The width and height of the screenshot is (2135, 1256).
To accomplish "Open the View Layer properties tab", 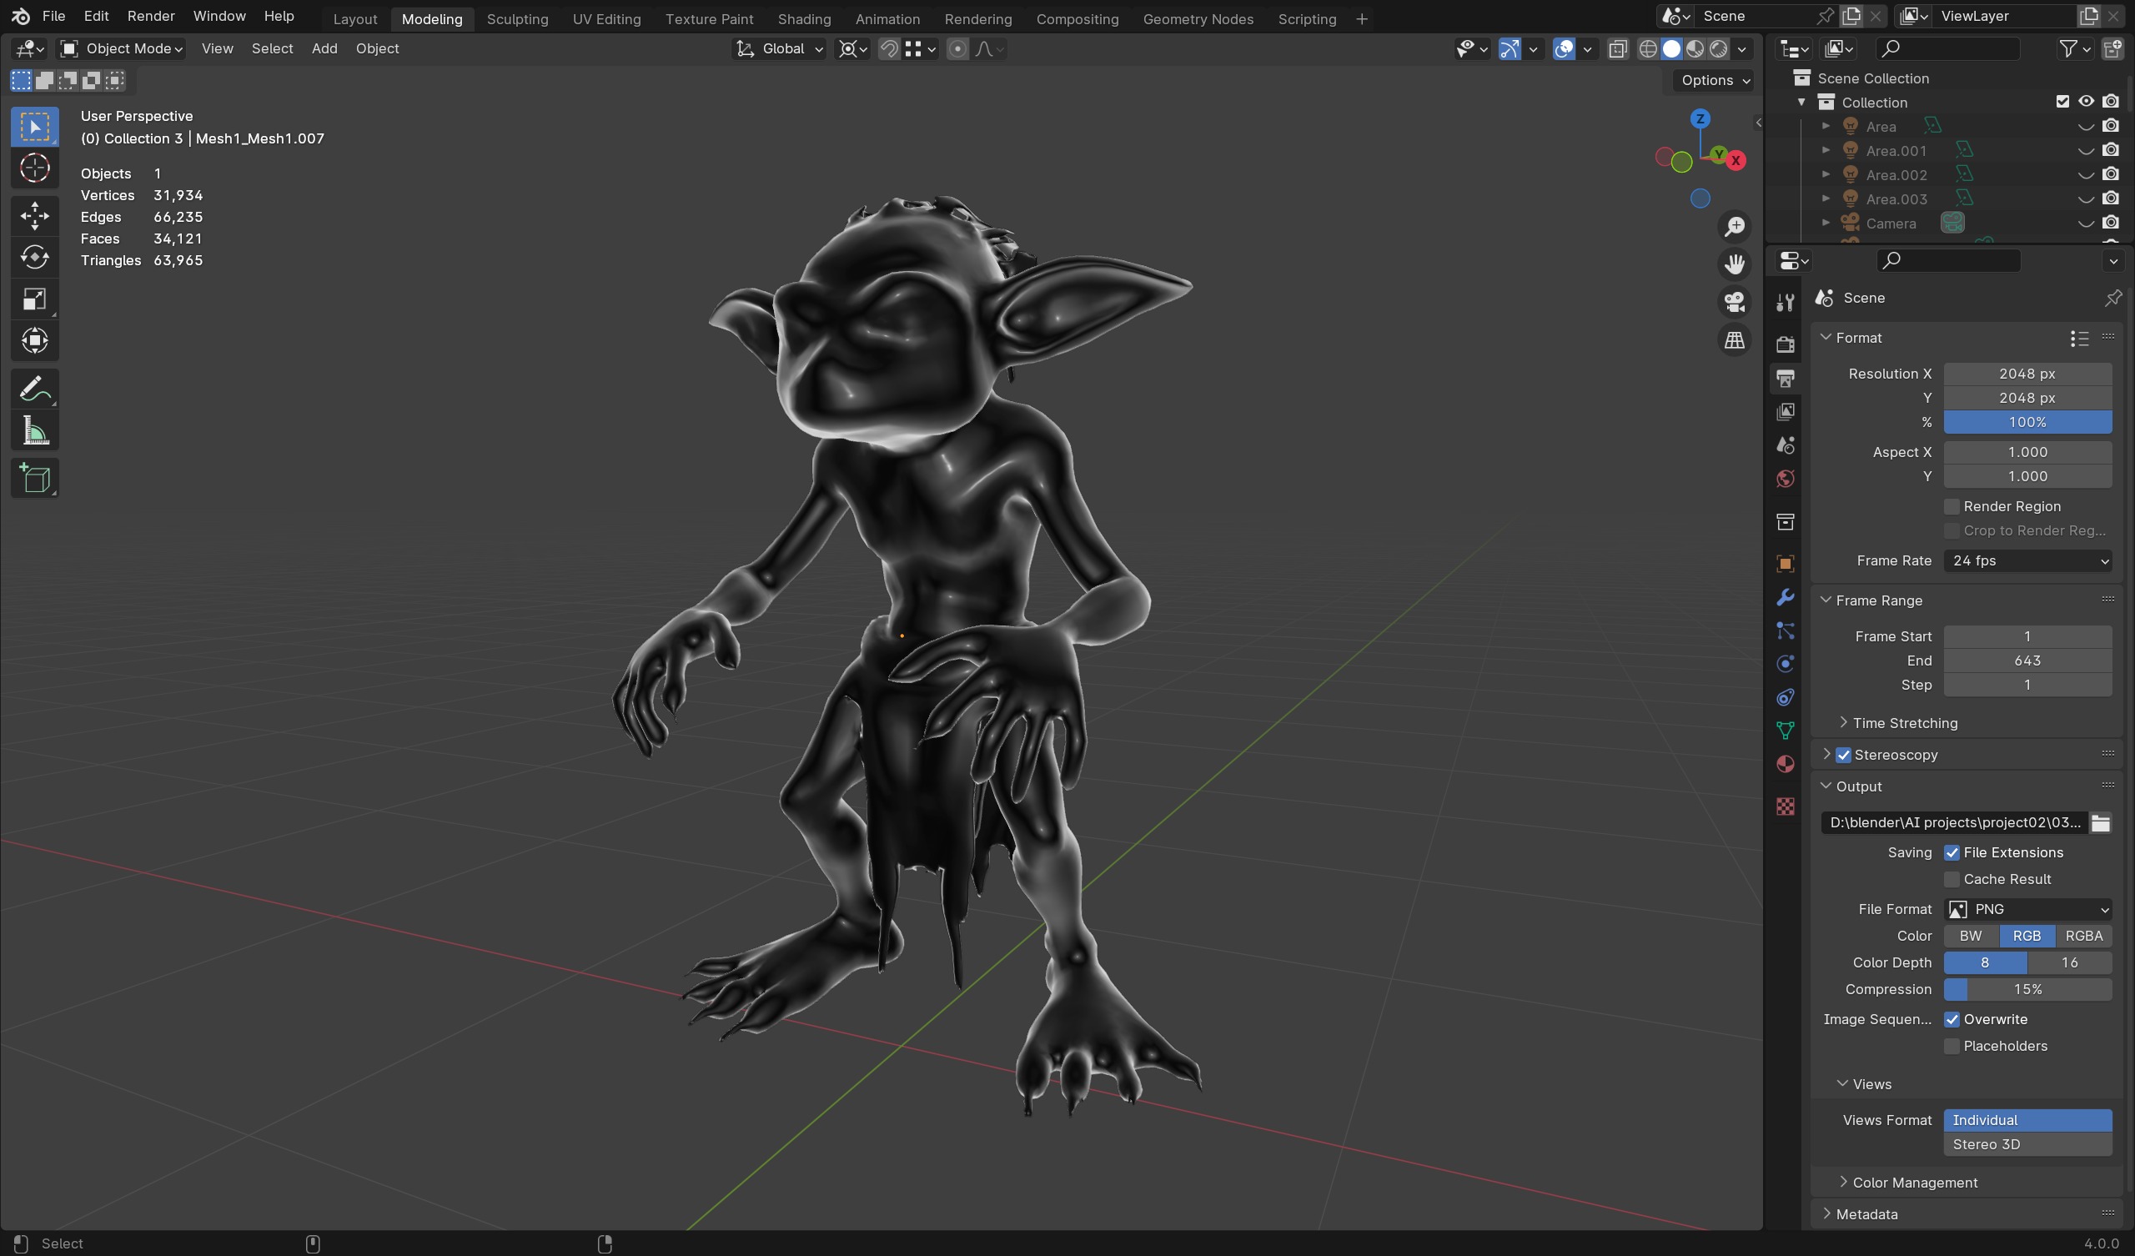I will (1785, 412).
